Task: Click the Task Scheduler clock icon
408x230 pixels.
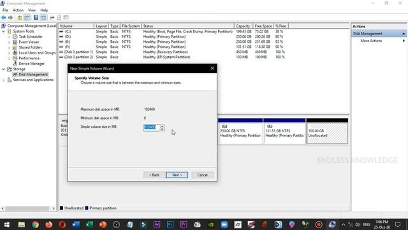Action: [15, 36]
